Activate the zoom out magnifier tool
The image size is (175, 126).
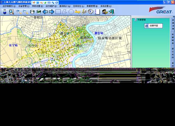pyautogui.click(x=26, y=12)
